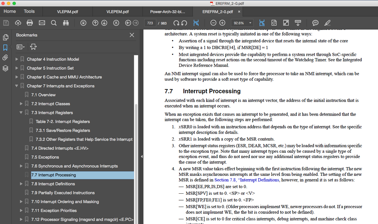Select fit one full page icon
This screenshot has height=224, width=378.
(274, 23)
